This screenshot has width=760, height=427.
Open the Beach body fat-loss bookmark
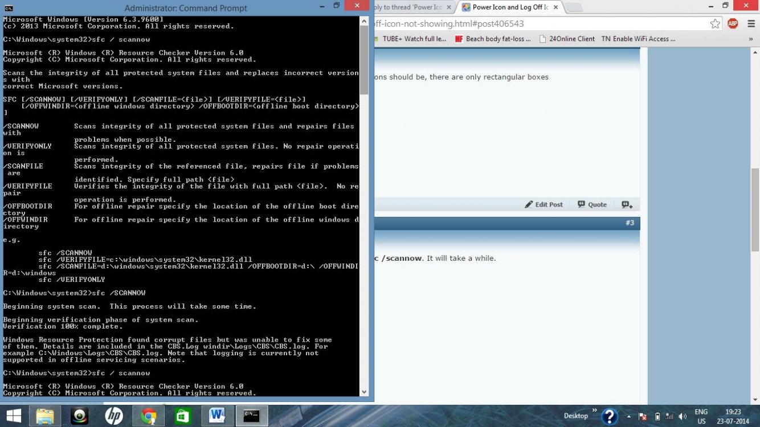pos(493,39)
